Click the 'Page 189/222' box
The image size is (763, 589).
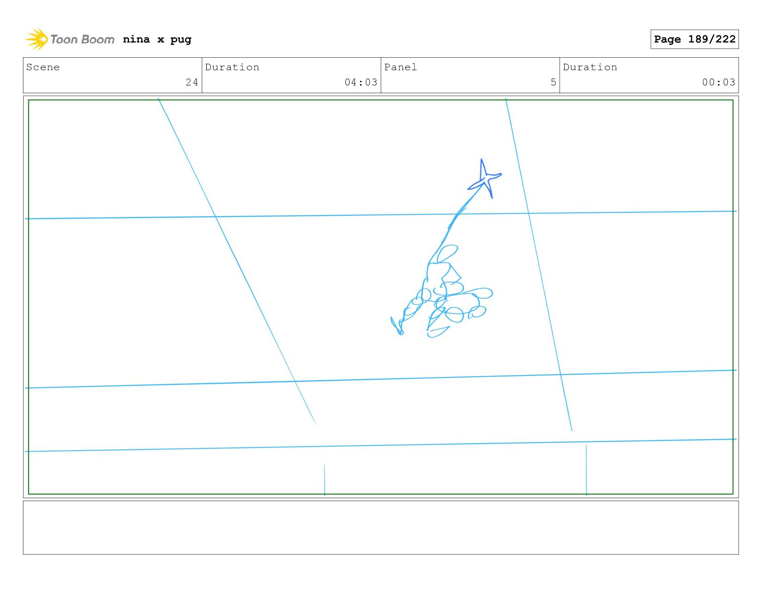(x=695, y=39)
